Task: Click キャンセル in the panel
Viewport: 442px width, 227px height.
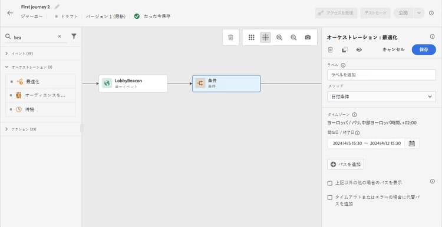Action: pos(393,49)
